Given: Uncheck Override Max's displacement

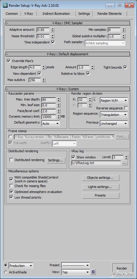Looking at the screenshot, I should tap(9, 61).
